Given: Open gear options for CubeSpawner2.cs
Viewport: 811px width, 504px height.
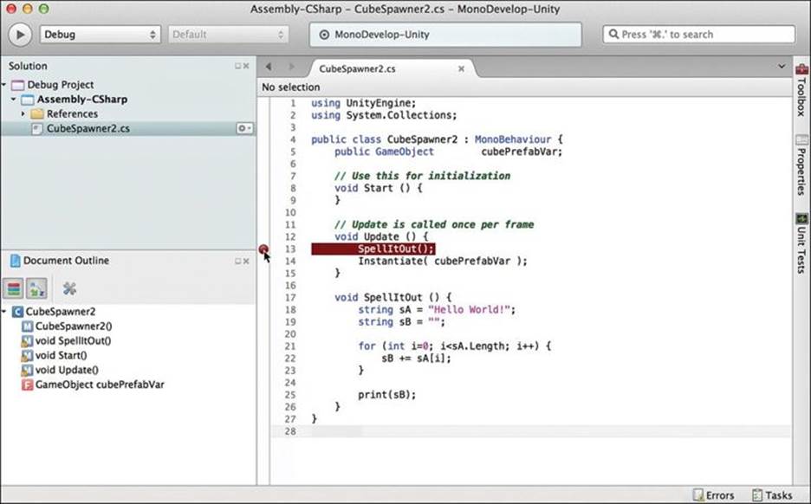Looking at the screenshot, I should point(244,128).
